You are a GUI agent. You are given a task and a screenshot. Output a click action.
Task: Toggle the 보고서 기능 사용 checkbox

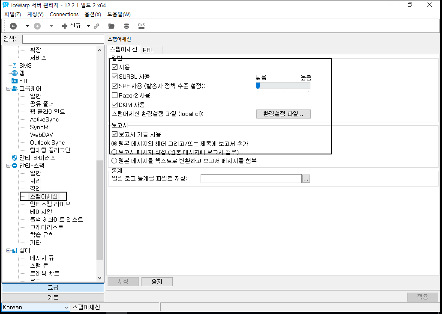point(114,134)
